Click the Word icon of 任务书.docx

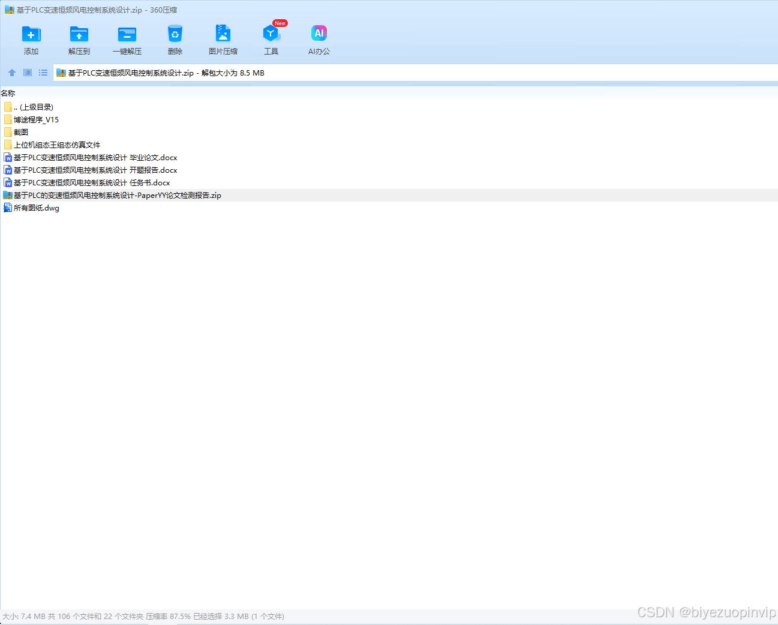pyautogui.click(x=8, y=182)
